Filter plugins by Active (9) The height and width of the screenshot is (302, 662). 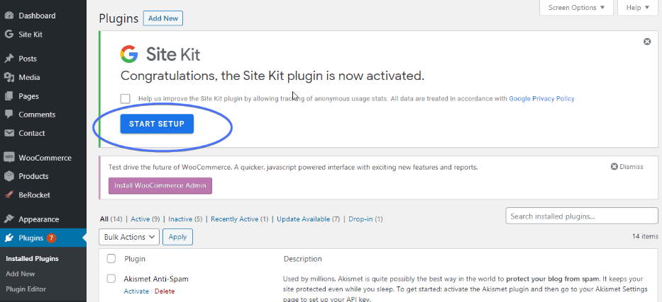coord(145,219)
